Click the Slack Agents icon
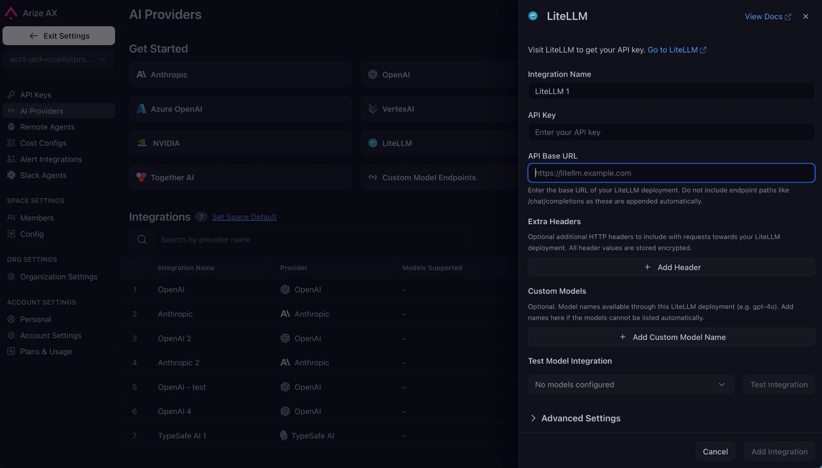Image resolution: width=822 pixels, height=468 pixels. [x=11, y=175]
